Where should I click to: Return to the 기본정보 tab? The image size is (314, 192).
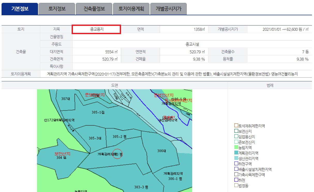(x=19, y=9)
